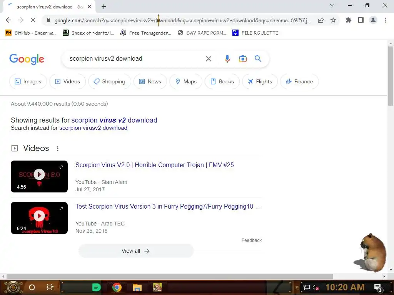Image resolution: width=394 pixels, height=295 pixels.
Task: Open the share this page icon
Action: [x=321, y=20]
